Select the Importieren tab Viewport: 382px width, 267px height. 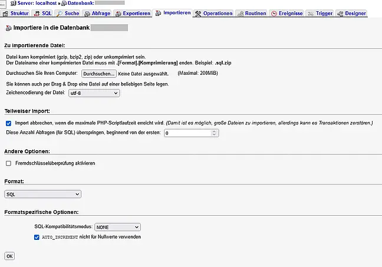173,13
